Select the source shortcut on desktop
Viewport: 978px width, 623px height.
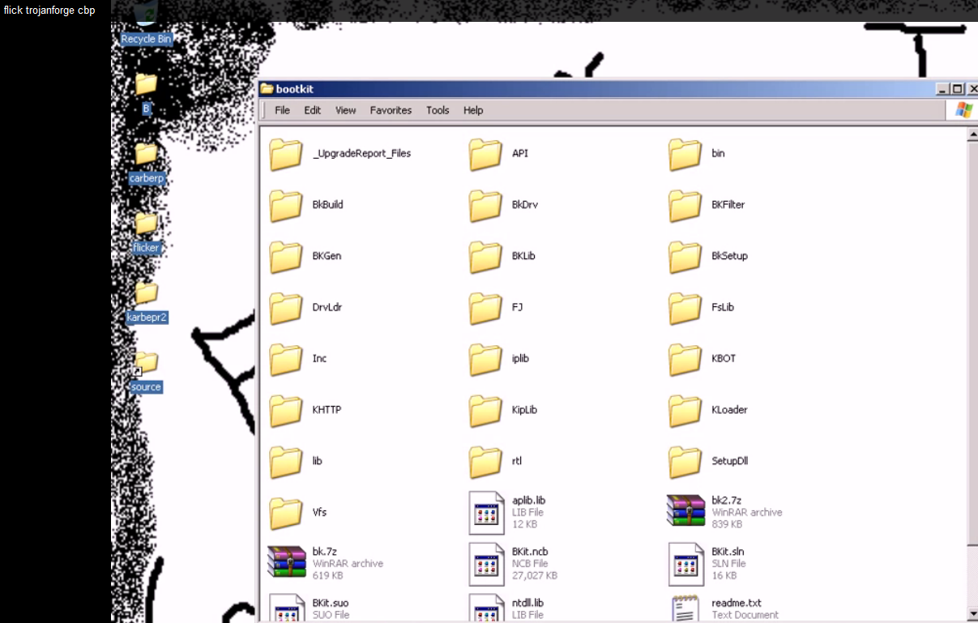pos(146,372)
